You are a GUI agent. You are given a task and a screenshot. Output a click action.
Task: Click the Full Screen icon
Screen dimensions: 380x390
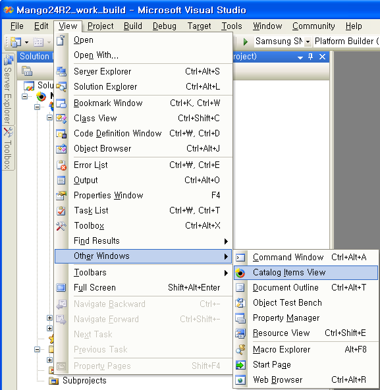(61, 287)
